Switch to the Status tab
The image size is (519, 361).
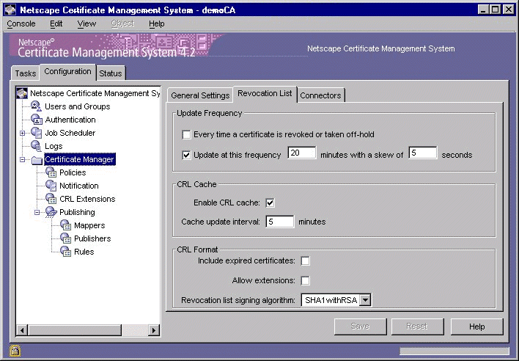(111, 73)
